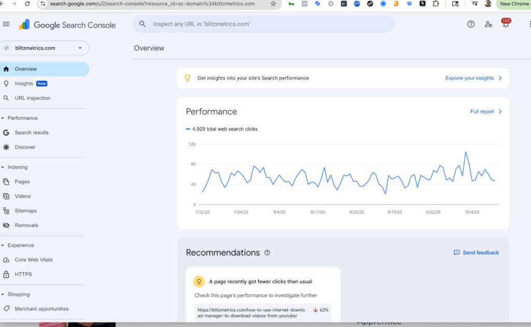Viewport: 531px width, 327px height.
Task: Open the hamburger main menu
Action: click(x=6, y=24)
